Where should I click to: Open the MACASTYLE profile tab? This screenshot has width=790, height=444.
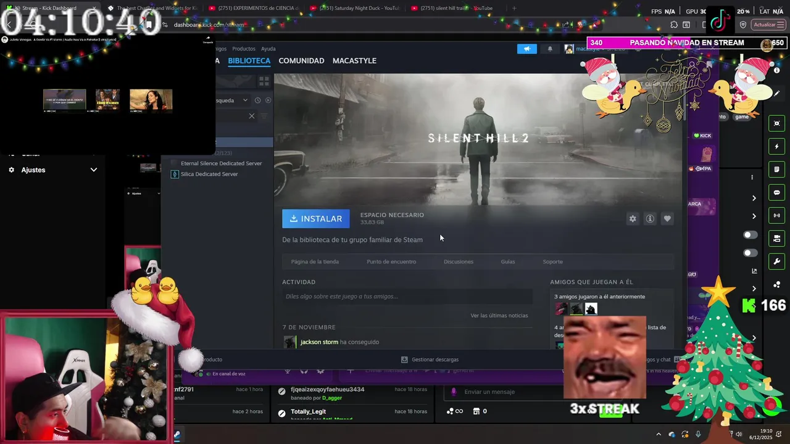pos(354,60)
